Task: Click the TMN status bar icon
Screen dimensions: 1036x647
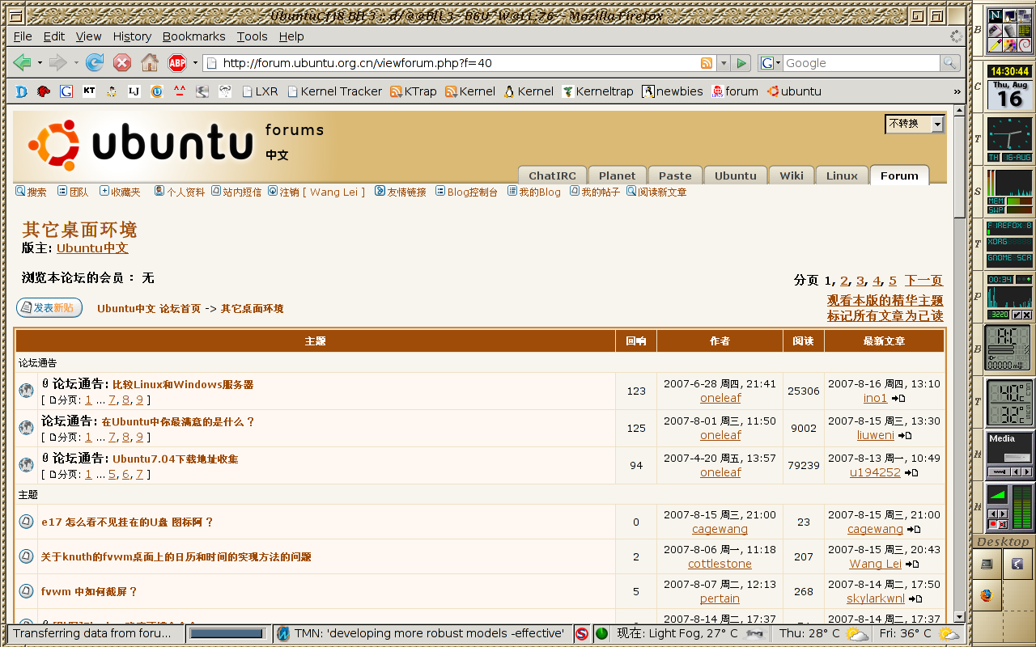Action: 283,633
